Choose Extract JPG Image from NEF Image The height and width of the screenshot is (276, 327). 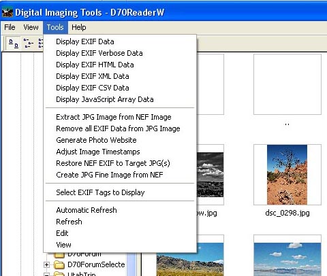coord(120,117)
